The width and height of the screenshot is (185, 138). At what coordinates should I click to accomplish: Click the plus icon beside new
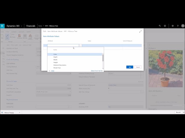pos(49,70)
